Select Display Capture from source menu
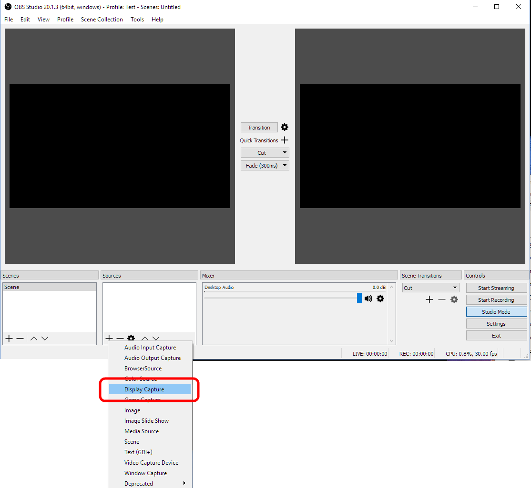The height and width of the screenshot is (488, 531). [150, 389]
